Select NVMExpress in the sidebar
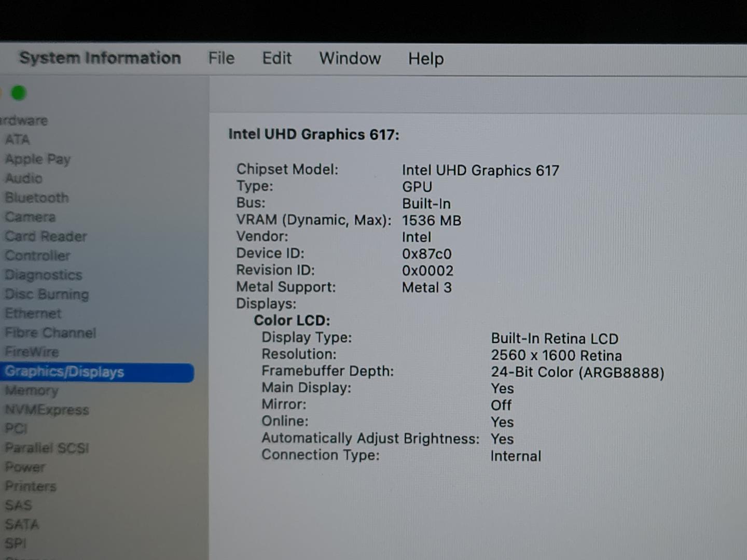 [x=47, y=410]
